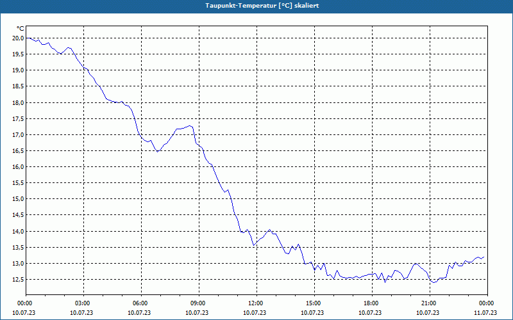Pick the '10.07.23' date below 15:00
This screenshot has height=320, width=513.
pos(312,312)
